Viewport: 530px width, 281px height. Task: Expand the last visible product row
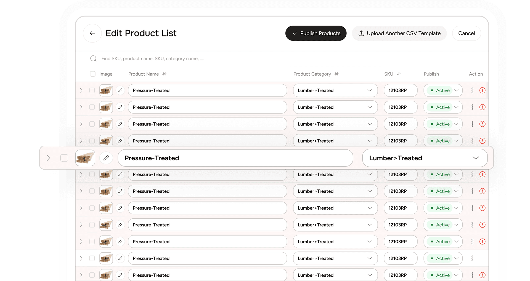81,275
